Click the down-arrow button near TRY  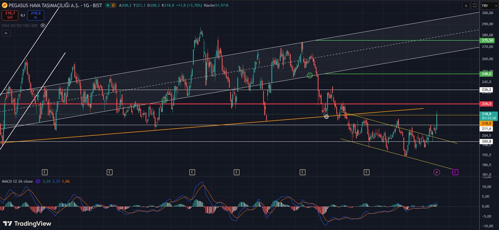point(466,5)
